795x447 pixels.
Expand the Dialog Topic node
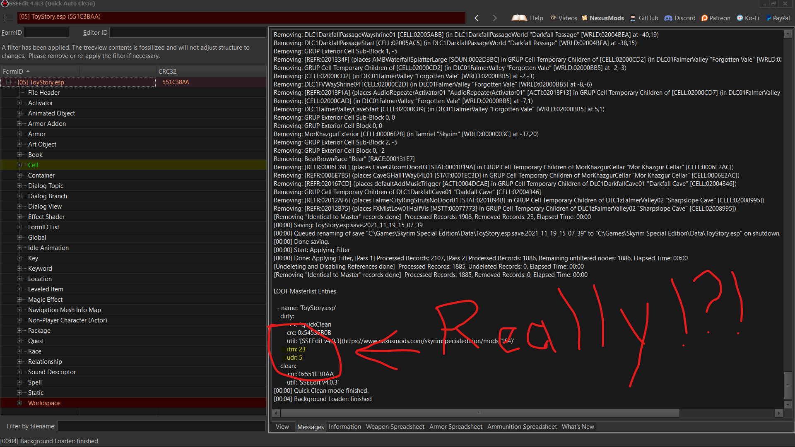(x=19, y=185)
